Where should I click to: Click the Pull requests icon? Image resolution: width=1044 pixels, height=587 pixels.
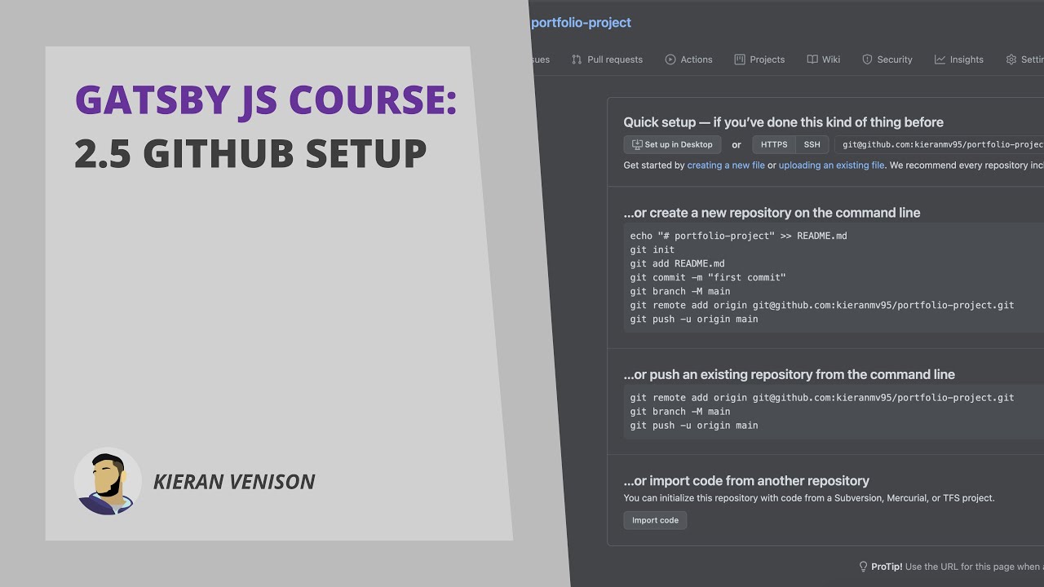(x=577, y=60)
